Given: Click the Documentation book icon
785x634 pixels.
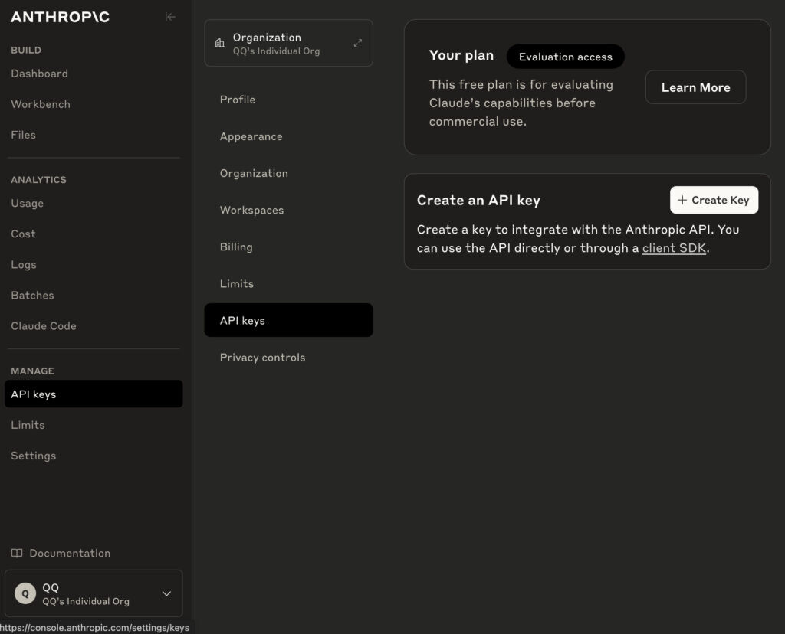Looking at the screenshot, I should pyautogui.click(x=17, y=553).
